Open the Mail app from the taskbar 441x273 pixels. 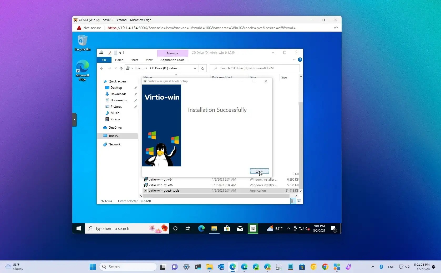pos(240,228)
